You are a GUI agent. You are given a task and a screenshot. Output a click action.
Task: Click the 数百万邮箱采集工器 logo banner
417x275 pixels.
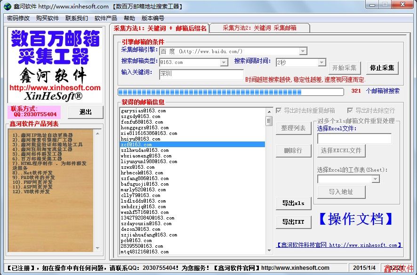pyautogui.click(x=55, y=65)
